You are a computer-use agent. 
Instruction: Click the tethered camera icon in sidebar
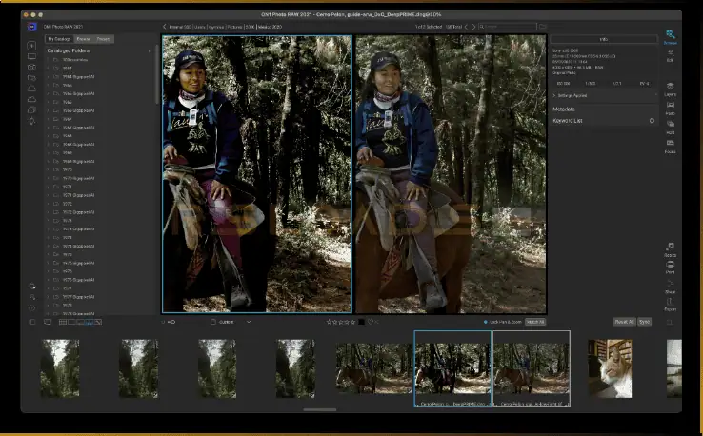click(x=31, y=68)
